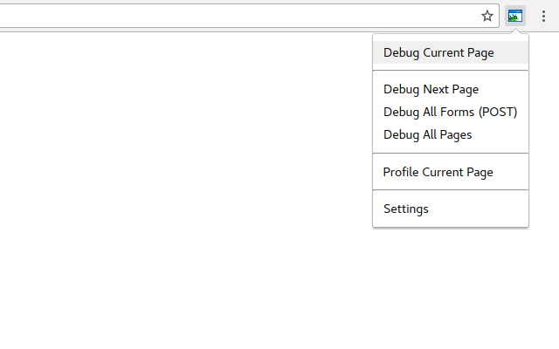Open the extension Settings entry
559x349 pixels.
click(x=406, y=209)
